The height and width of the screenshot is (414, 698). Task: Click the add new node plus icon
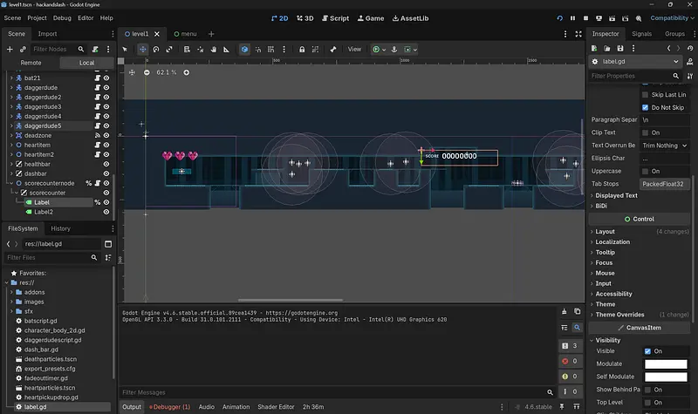coord(10,50)
